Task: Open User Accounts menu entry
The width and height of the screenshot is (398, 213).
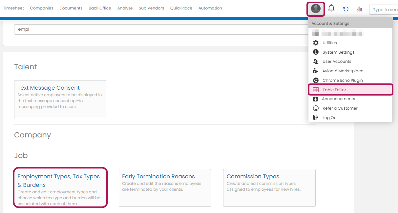Action: click(337, 62)
